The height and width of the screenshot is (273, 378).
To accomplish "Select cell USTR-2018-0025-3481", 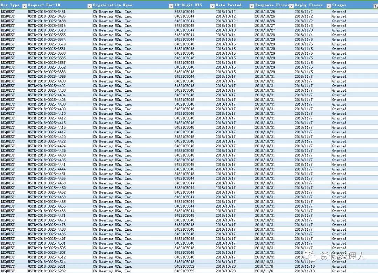I will click(47, 12).
